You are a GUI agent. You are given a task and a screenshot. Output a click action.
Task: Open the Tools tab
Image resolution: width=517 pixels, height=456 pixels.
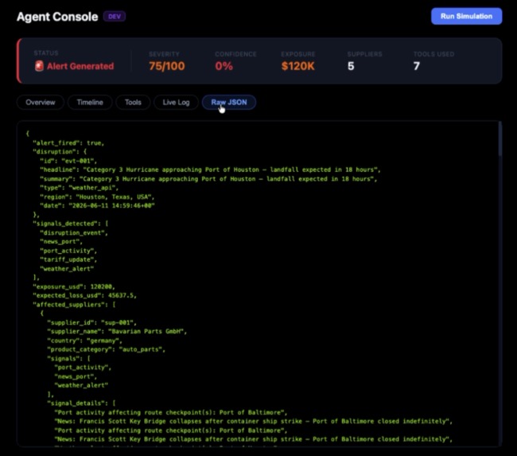(133, 103)
